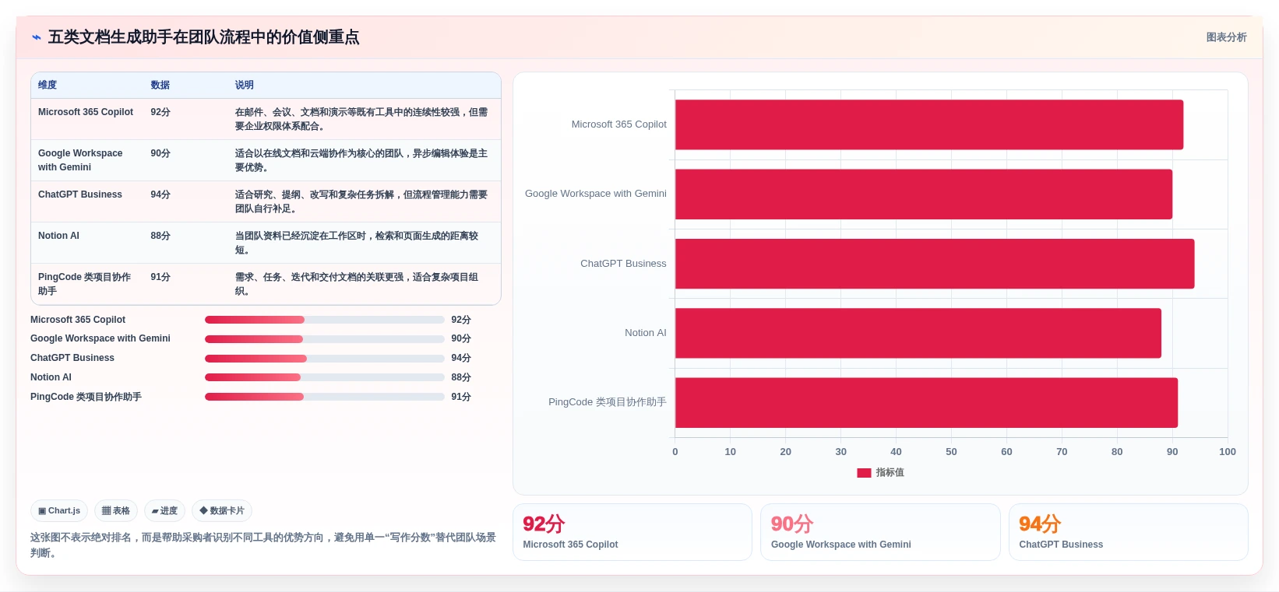Viewport: 1279px width, 592px height.
Task: Click the Notion AI progress bar
Action: pyautogui.click(x=324, y=377)
